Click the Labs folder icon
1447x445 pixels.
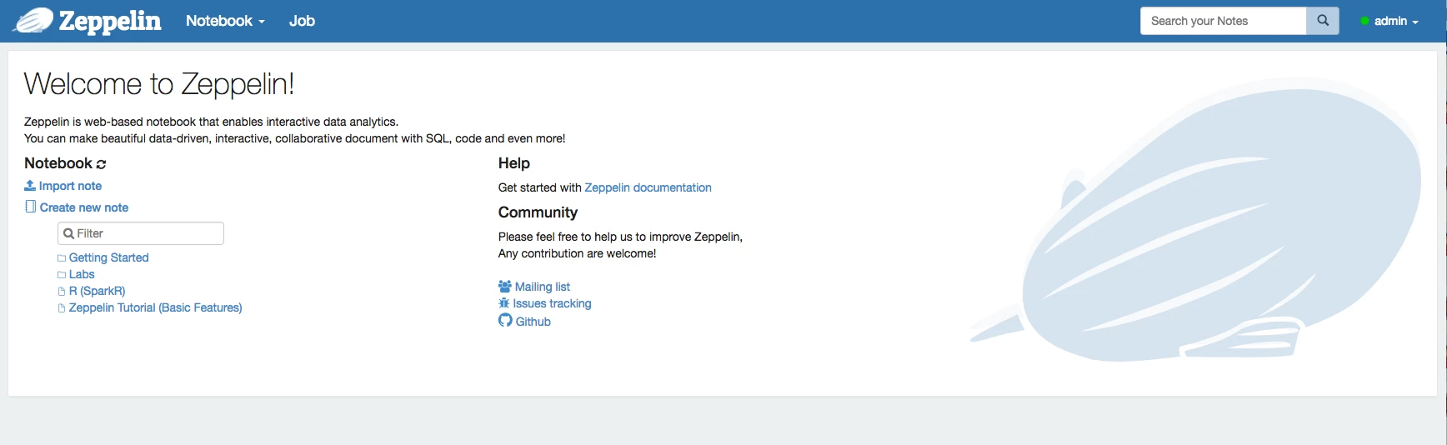coord(62,275)
